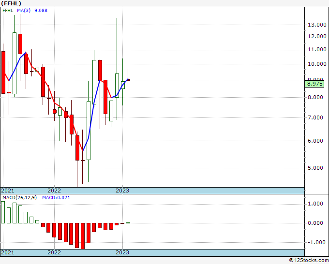Click the 0.000 MACD axis label
This screenshot has height=264, width=329.
coord(315,223)
